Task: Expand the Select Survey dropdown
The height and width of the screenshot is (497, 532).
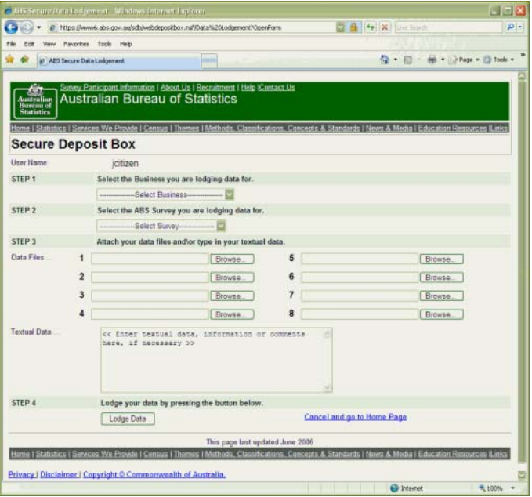Action: [x=221, y=226]
